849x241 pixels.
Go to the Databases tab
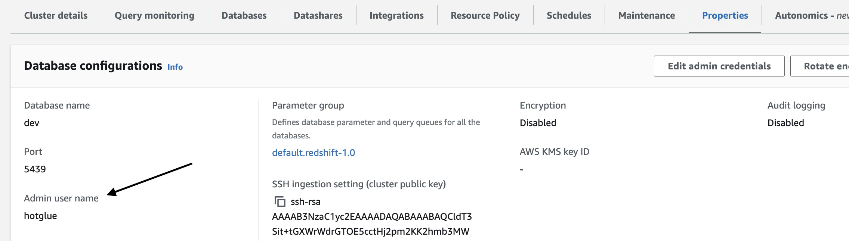click(244, 16)
